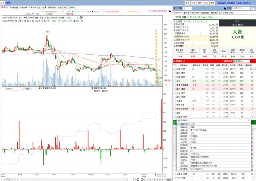The image size is (256, 181).
Task: Tick checkbox for 華南永昌 row
Action: pos(174,105)
